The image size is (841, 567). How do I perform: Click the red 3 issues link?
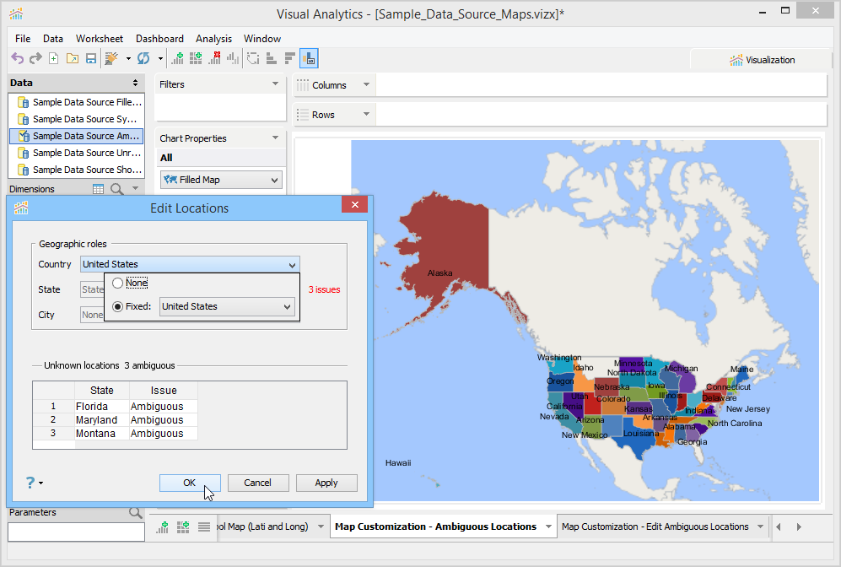point(324,289)
